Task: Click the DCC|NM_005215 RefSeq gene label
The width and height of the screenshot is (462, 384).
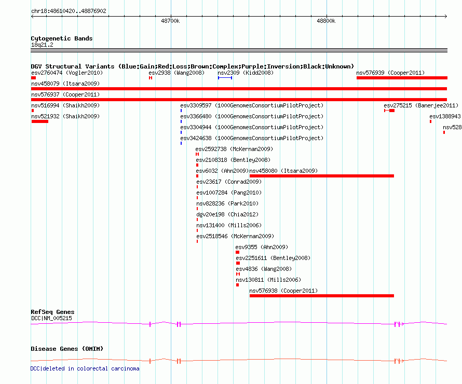Action: tap(51, 318)
